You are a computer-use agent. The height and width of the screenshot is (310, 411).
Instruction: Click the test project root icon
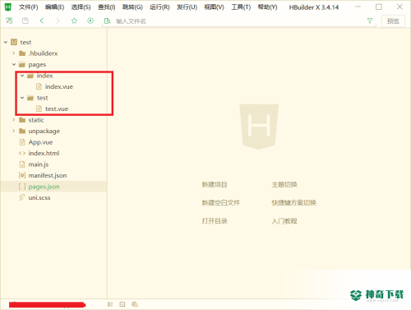pyautogui.click(x=14, y=42)
